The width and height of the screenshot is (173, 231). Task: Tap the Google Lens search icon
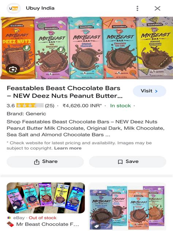[x=13, y=69]
